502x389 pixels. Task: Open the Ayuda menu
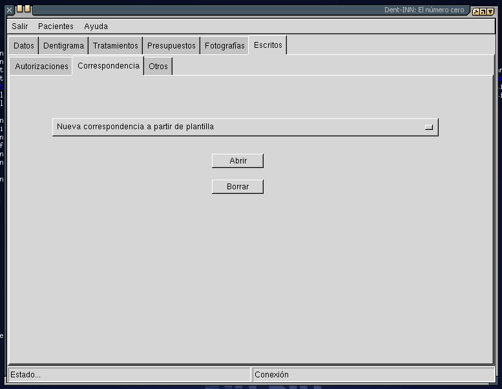click(x=96, y=26)
